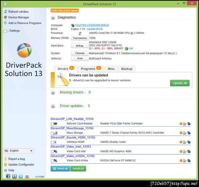Screen dimensions: 199x187
Task: Click the antivirus Scan button
Action: [80, 59]
